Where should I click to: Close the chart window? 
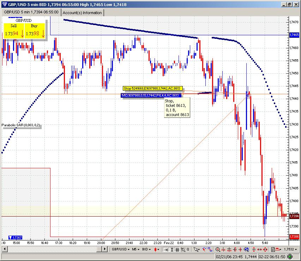point(296,5)
